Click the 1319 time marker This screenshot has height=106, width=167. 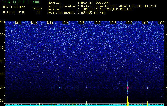145,23
